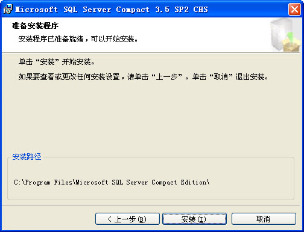This screenshot has width=304, height=232.
Task: Go back with the 上一步(B) button
Action: point(127,219)
